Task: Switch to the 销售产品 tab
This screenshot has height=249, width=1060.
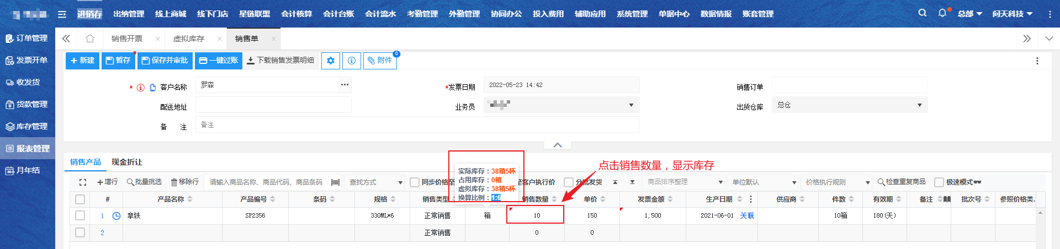Action: tap(86, 162)
